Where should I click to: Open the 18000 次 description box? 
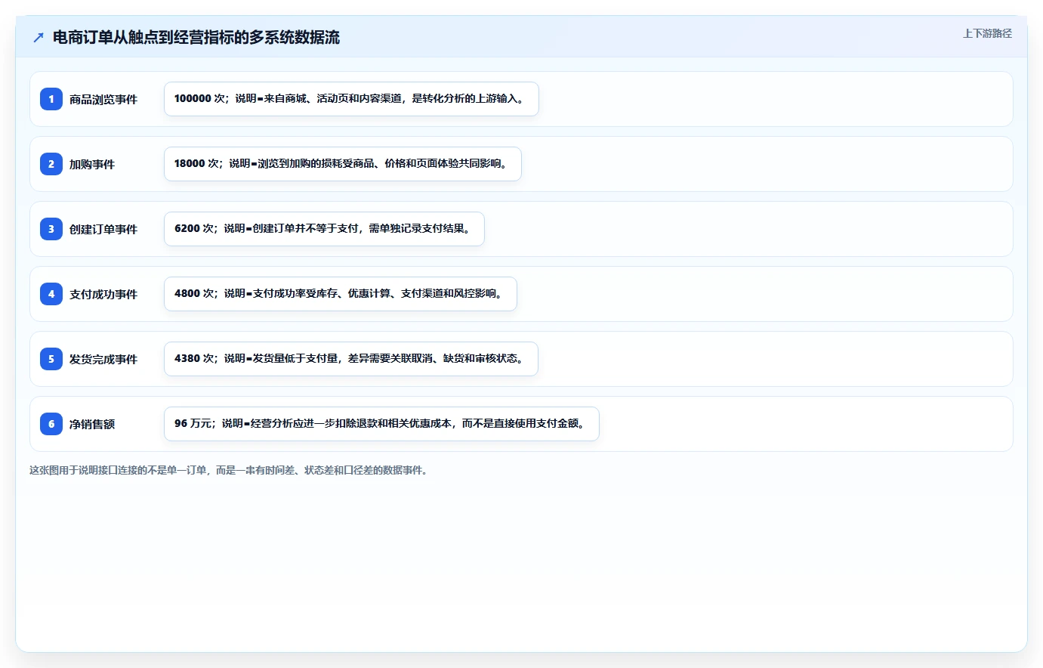click(x=343, y=164)
